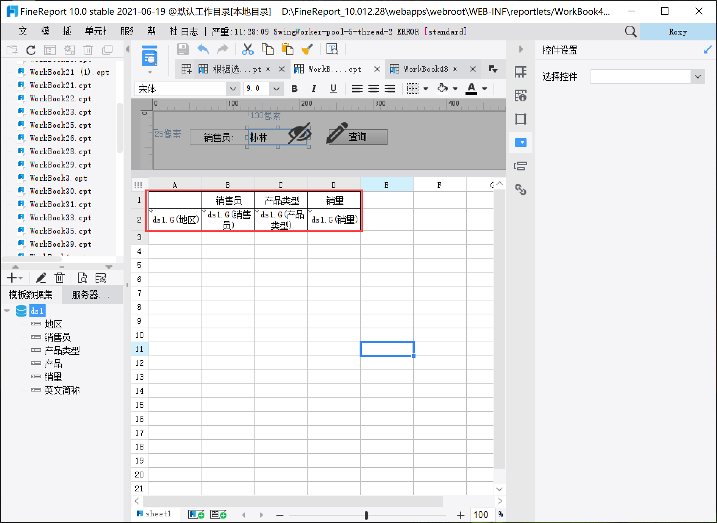Toggle italic formatting
This screenshot has width=717, height=523.
pyautogui.click(x=314, y=89)
